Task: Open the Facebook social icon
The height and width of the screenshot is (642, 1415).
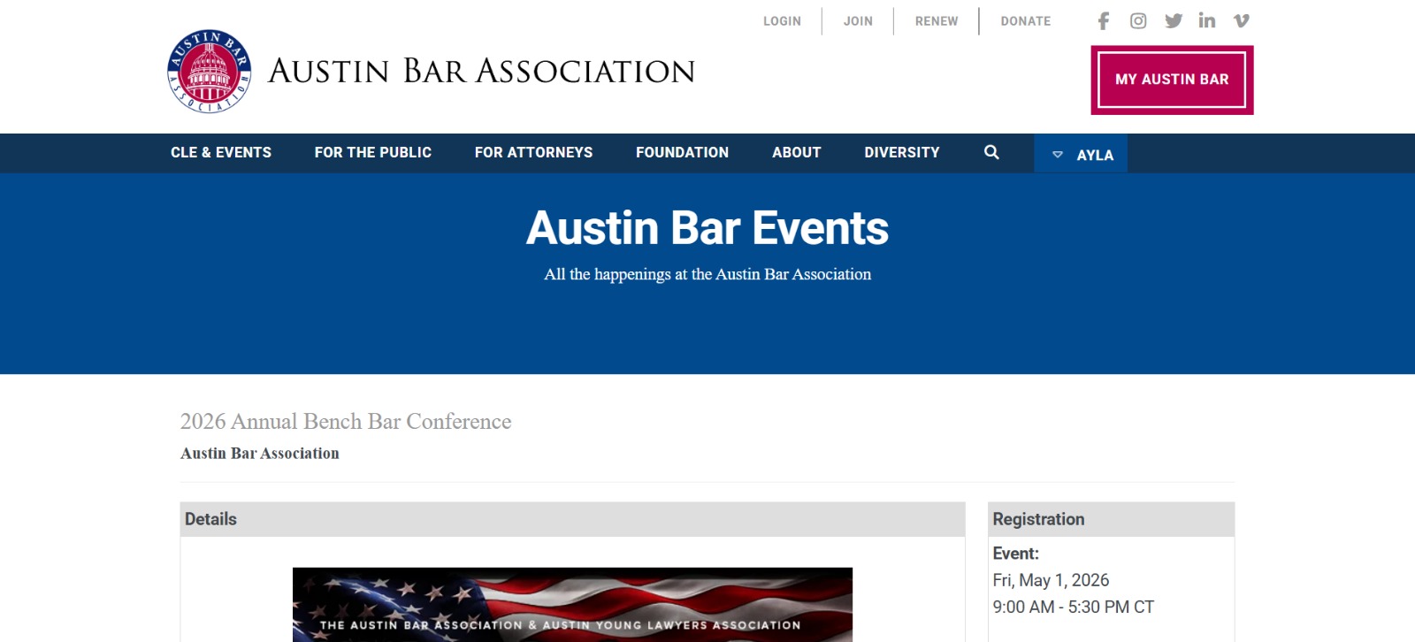Action: [x=1103, y=21]
